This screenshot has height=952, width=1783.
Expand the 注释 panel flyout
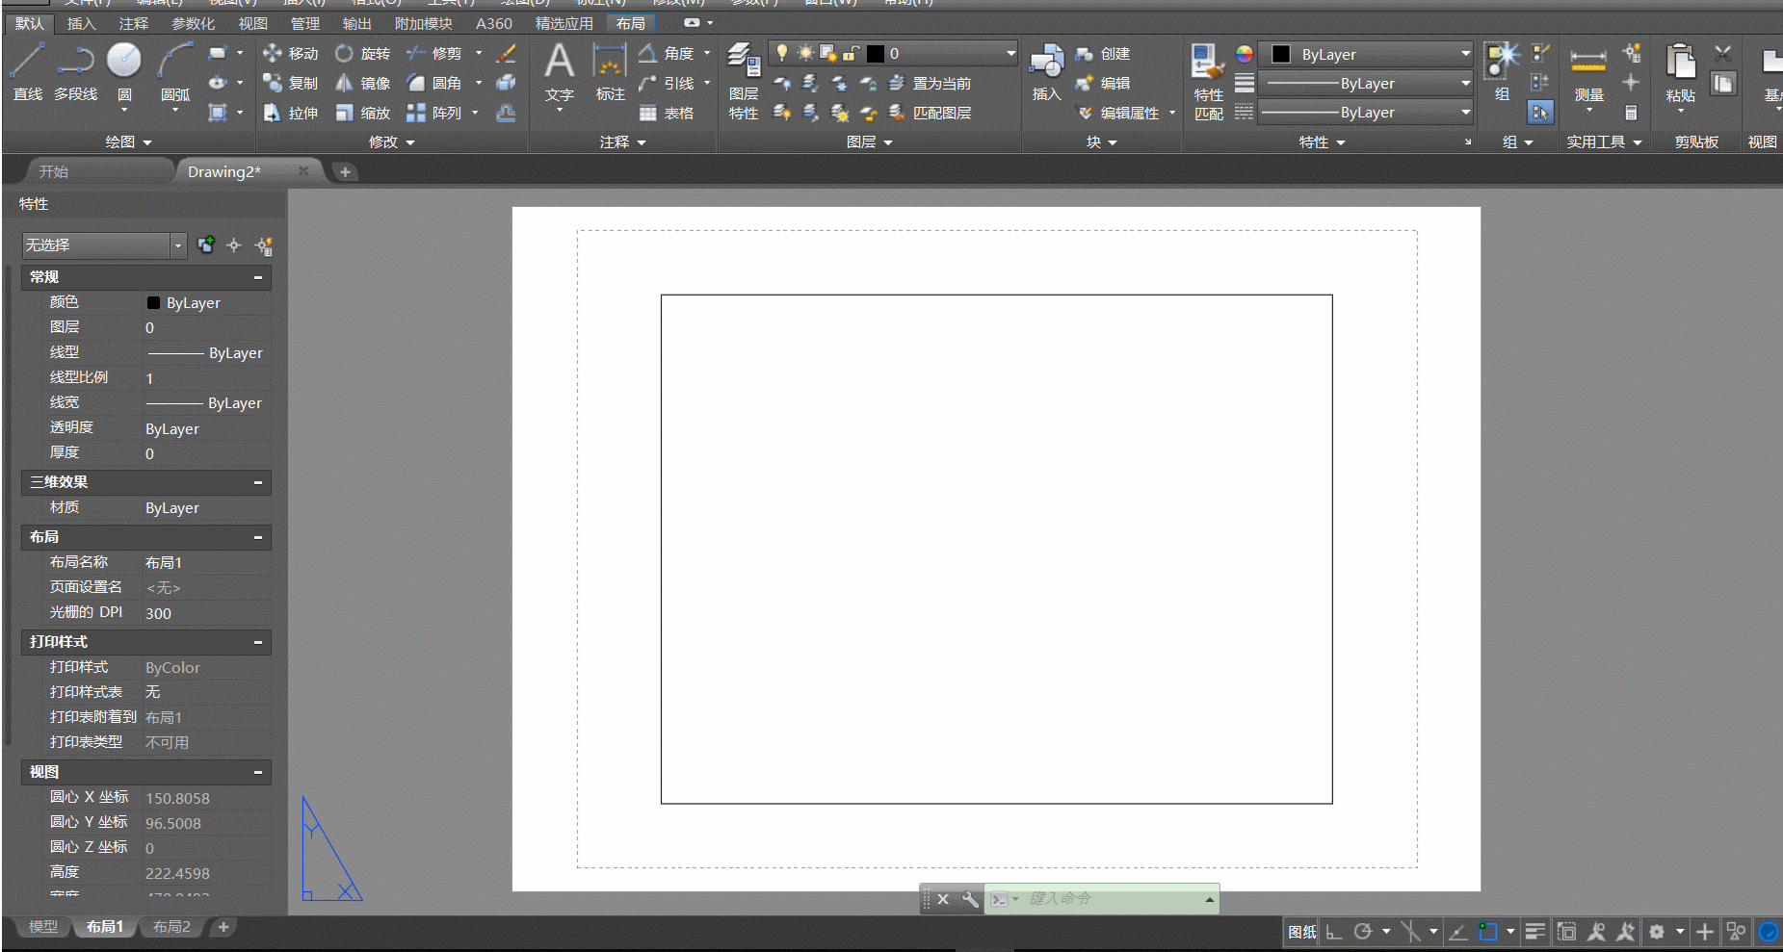(622, 142)
